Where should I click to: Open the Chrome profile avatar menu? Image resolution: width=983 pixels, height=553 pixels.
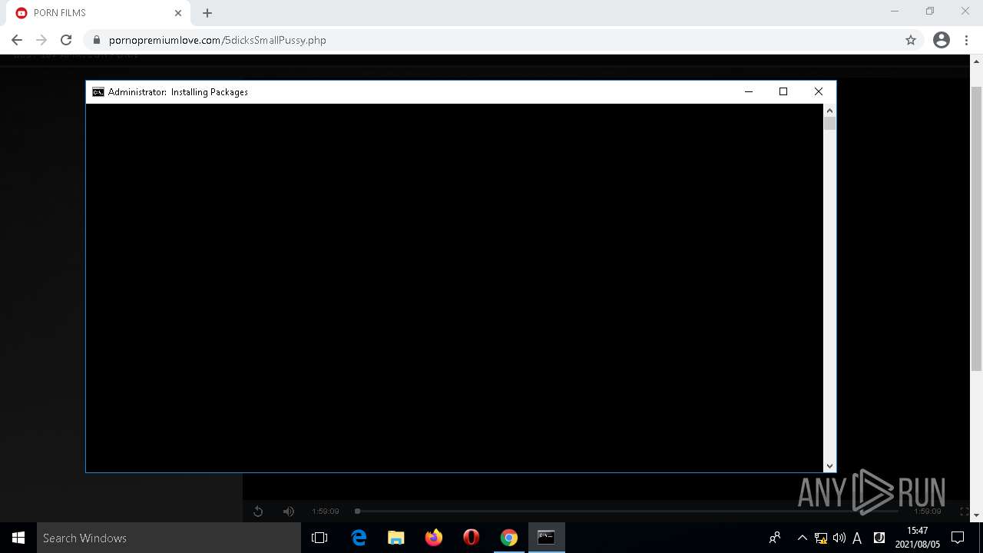point(942,40)
